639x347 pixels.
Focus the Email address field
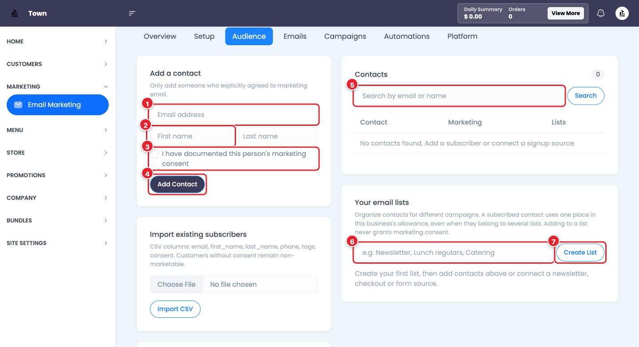coord(234,115)
